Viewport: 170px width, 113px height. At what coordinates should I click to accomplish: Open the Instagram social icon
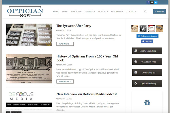point(152,2)
